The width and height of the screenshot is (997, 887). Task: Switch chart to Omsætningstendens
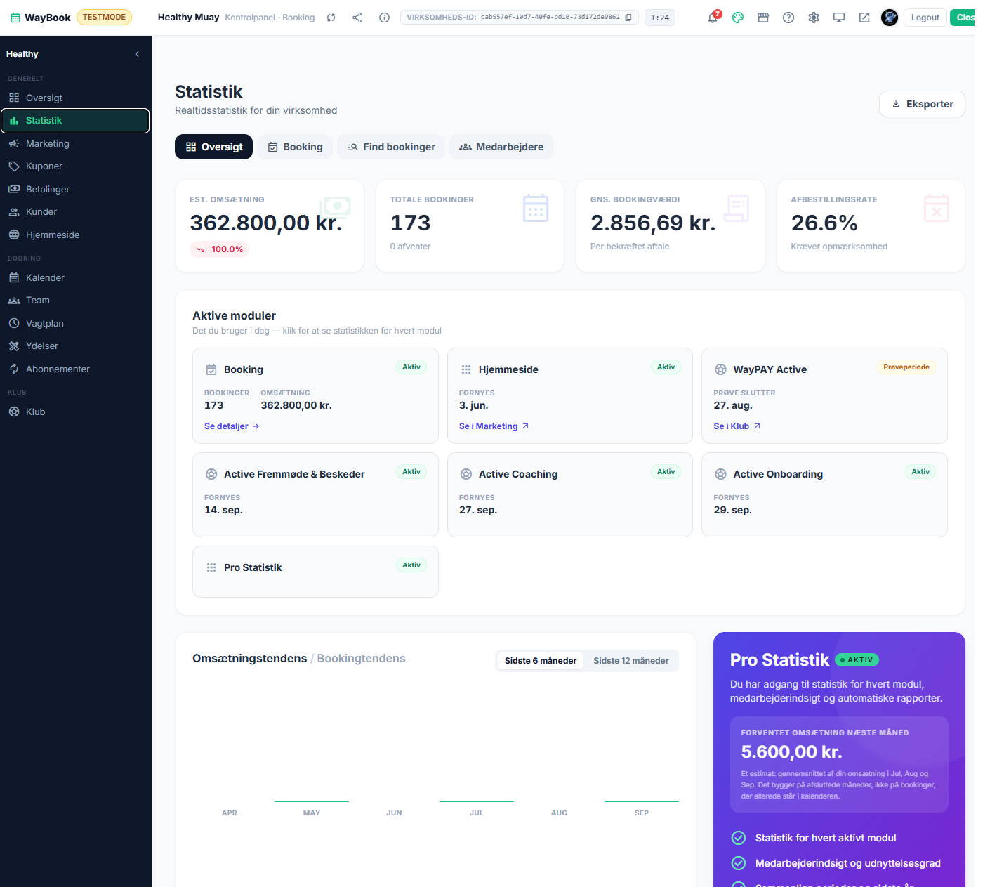click(x=249, y=658)
